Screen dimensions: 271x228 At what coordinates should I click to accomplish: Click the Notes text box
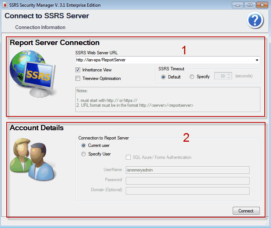(168, 99)
